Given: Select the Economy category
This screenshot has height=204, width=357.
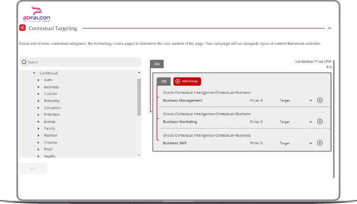Looking at the screenshot, I should (52, 101).
